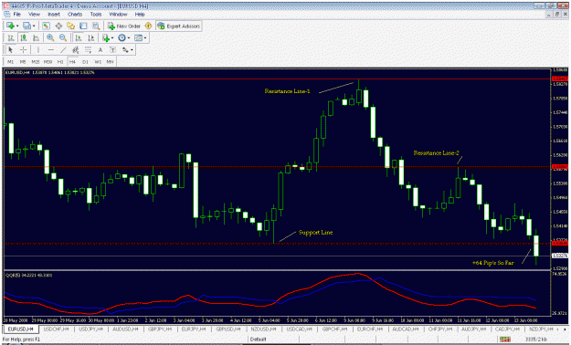The width and height of the screenshot is (571, 345).
Task: Switch to the USDCHF,H4 chart tab
Action: click(56, 329)
